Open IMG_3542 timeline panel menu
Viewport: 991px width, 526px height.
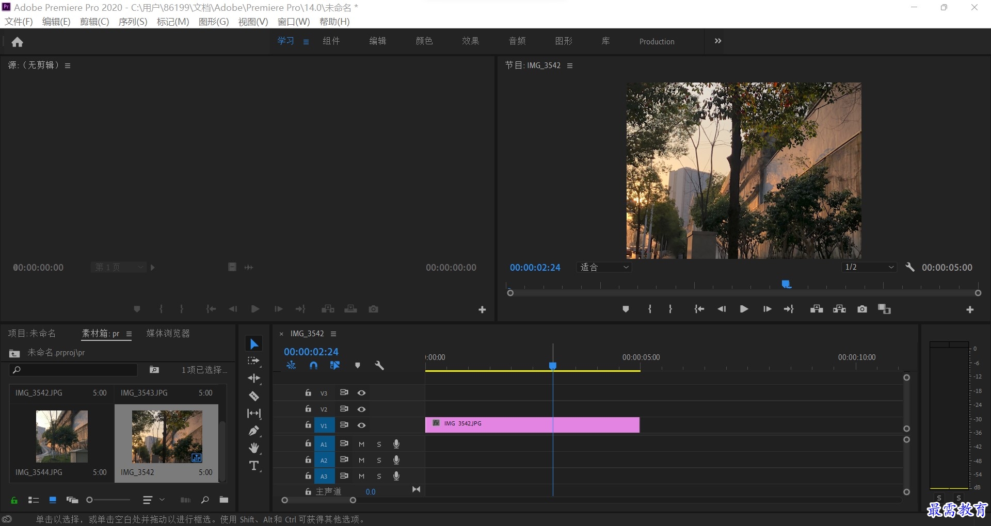click(333, 334)
